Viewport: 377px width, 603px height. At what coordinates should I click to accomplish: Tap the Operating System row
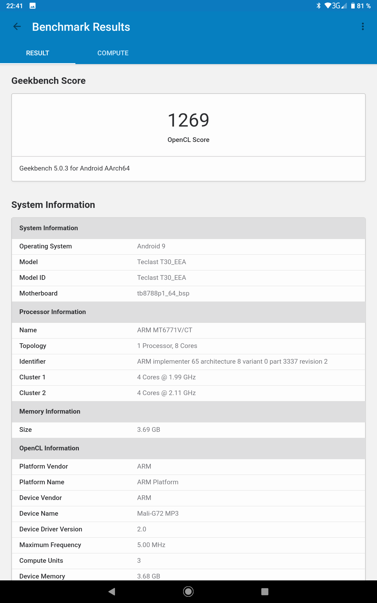[x=188, y=246]
